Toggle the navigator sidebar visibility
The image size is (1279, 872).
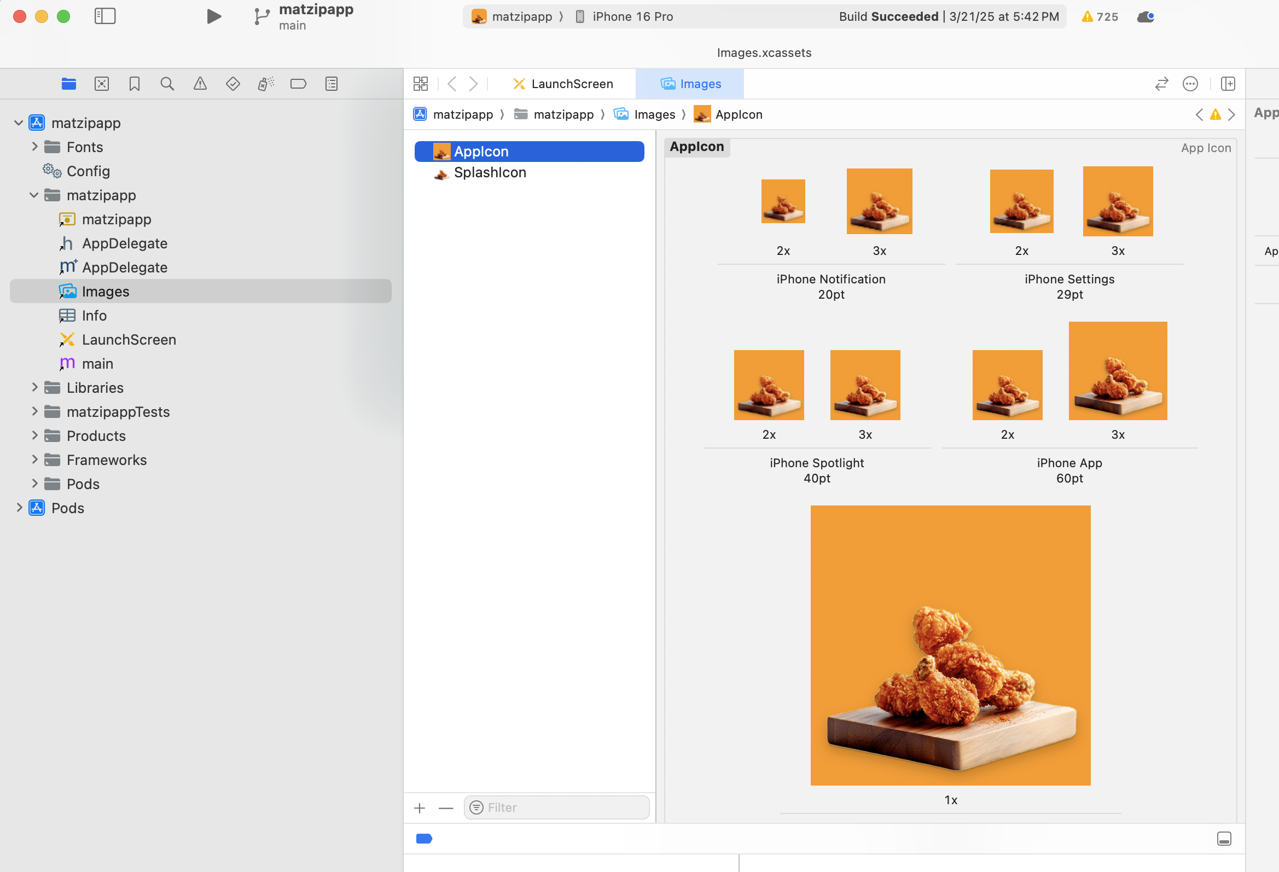click(x=104, y=16)
